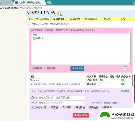
Task: Select the 瓶身包装 radio button
Action: tap(88, 107)
